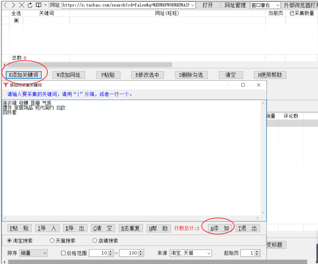The height and width of the screenshot is (264, 318).
Task: Click inside the keyword text area
Action: tap(131, 159)
